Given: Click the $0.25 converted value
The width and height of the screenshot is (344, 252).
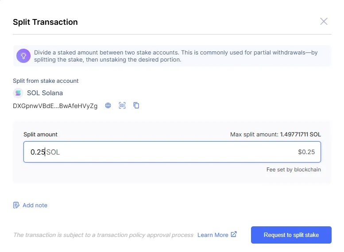Looking at the screenshot, I should 306,152.
